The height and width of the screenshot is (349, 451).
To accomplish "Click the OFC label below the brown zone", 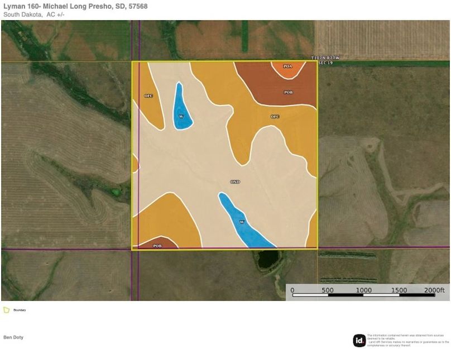I will coord(275,117).
